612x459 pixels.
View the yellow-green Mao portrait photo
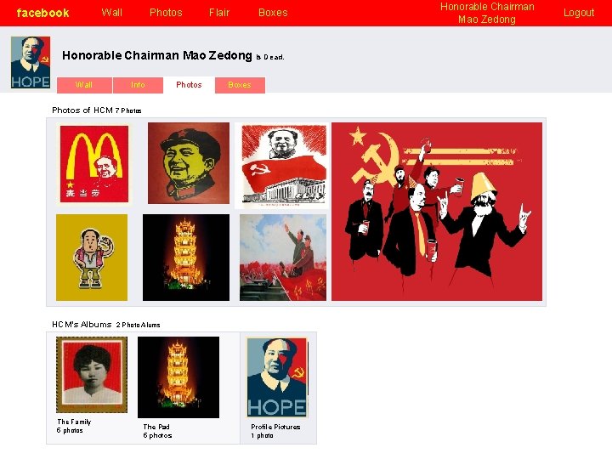[189, 163]
